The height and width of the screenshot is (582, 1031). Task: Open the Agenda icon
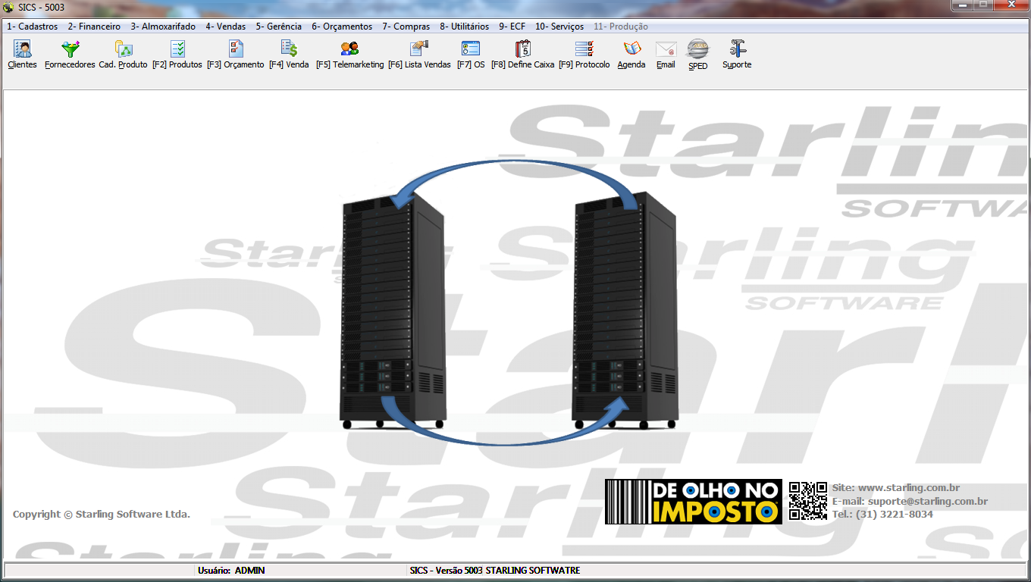(x=631, y=49)
